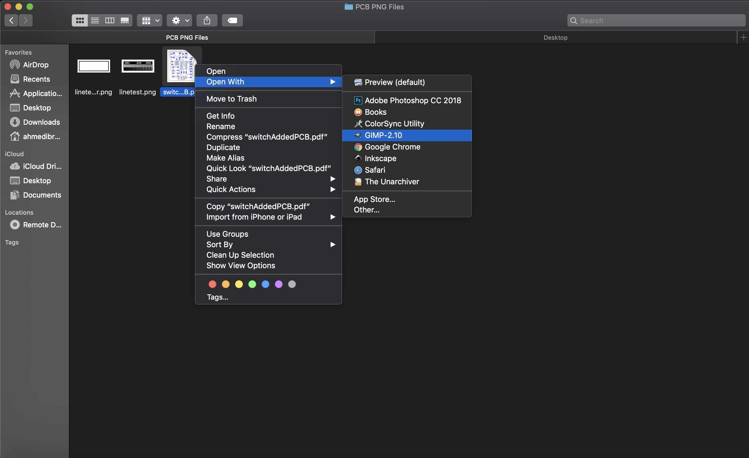Click the Edit Tags toolbar button
Screen dimensions: 749x458
click(x=232, y=20)
